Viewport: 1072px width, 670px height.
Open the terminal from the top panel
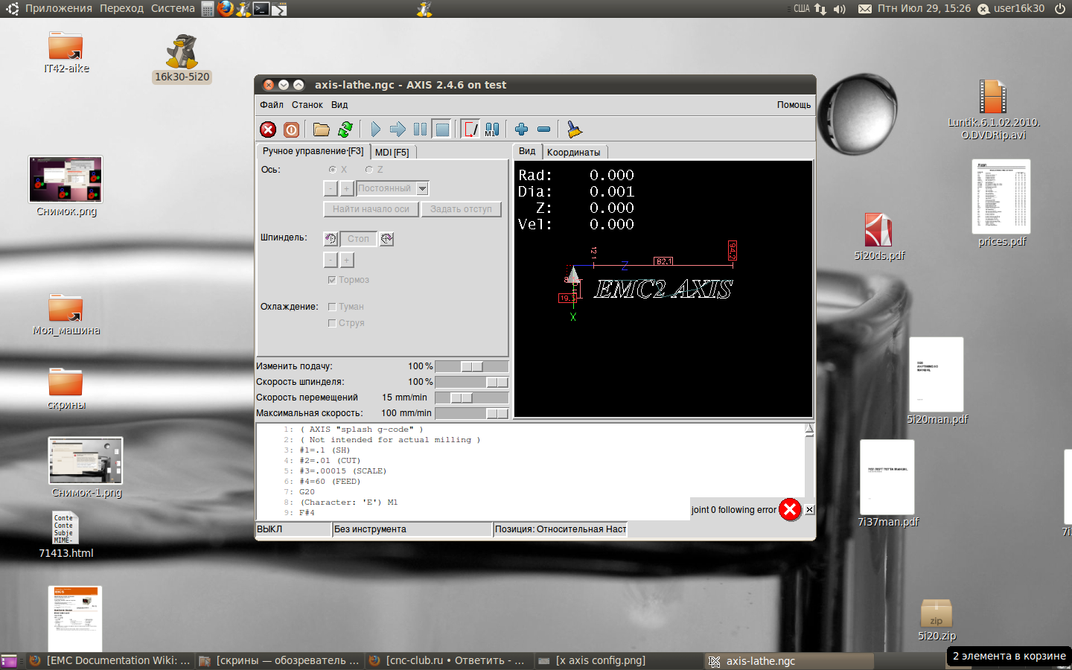[261, 9]
